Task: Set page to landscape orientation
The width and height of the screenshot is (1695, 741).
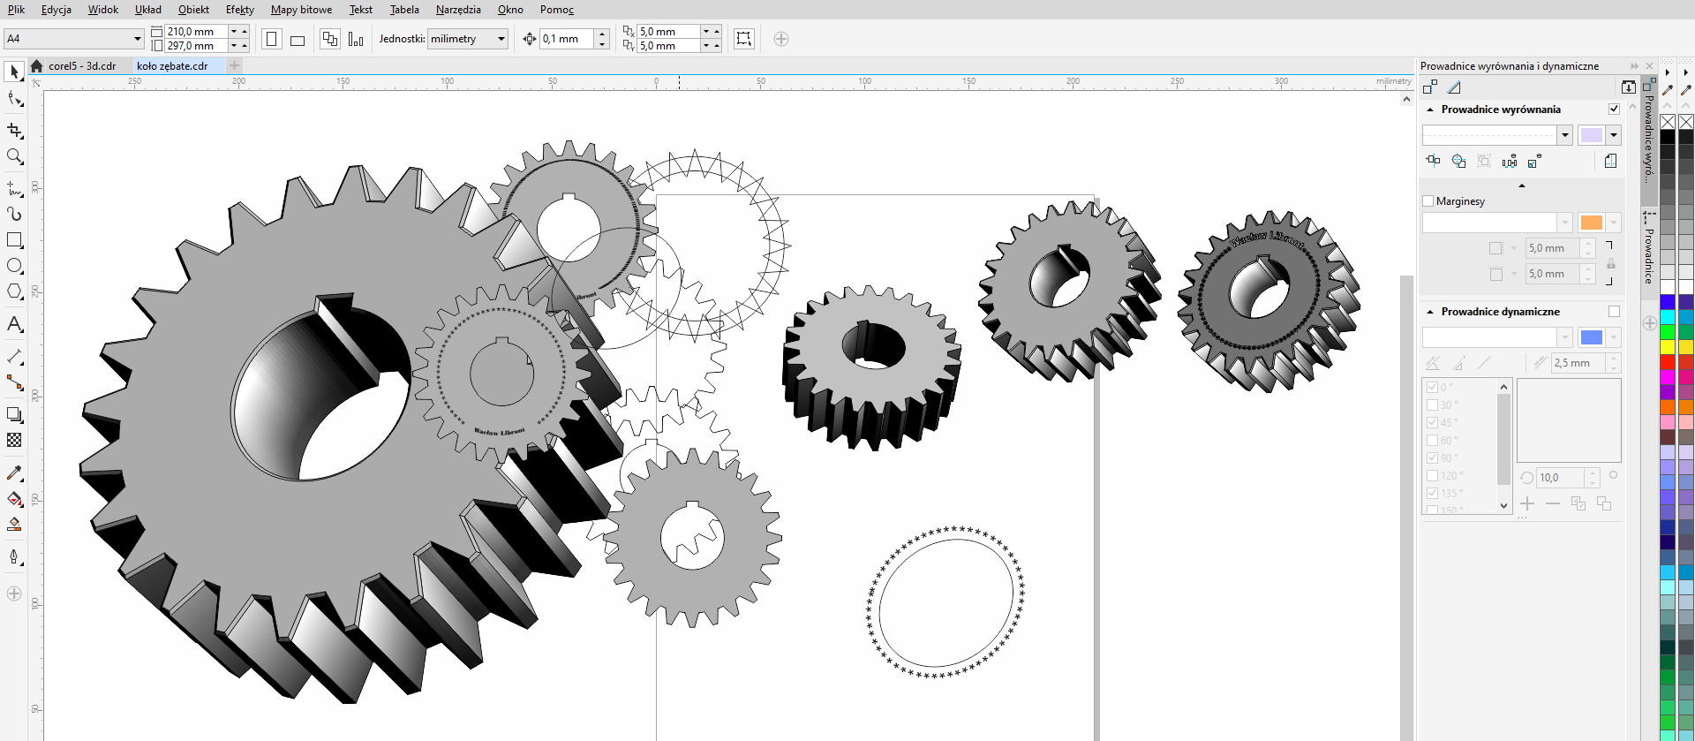Action: coord(298,40)
